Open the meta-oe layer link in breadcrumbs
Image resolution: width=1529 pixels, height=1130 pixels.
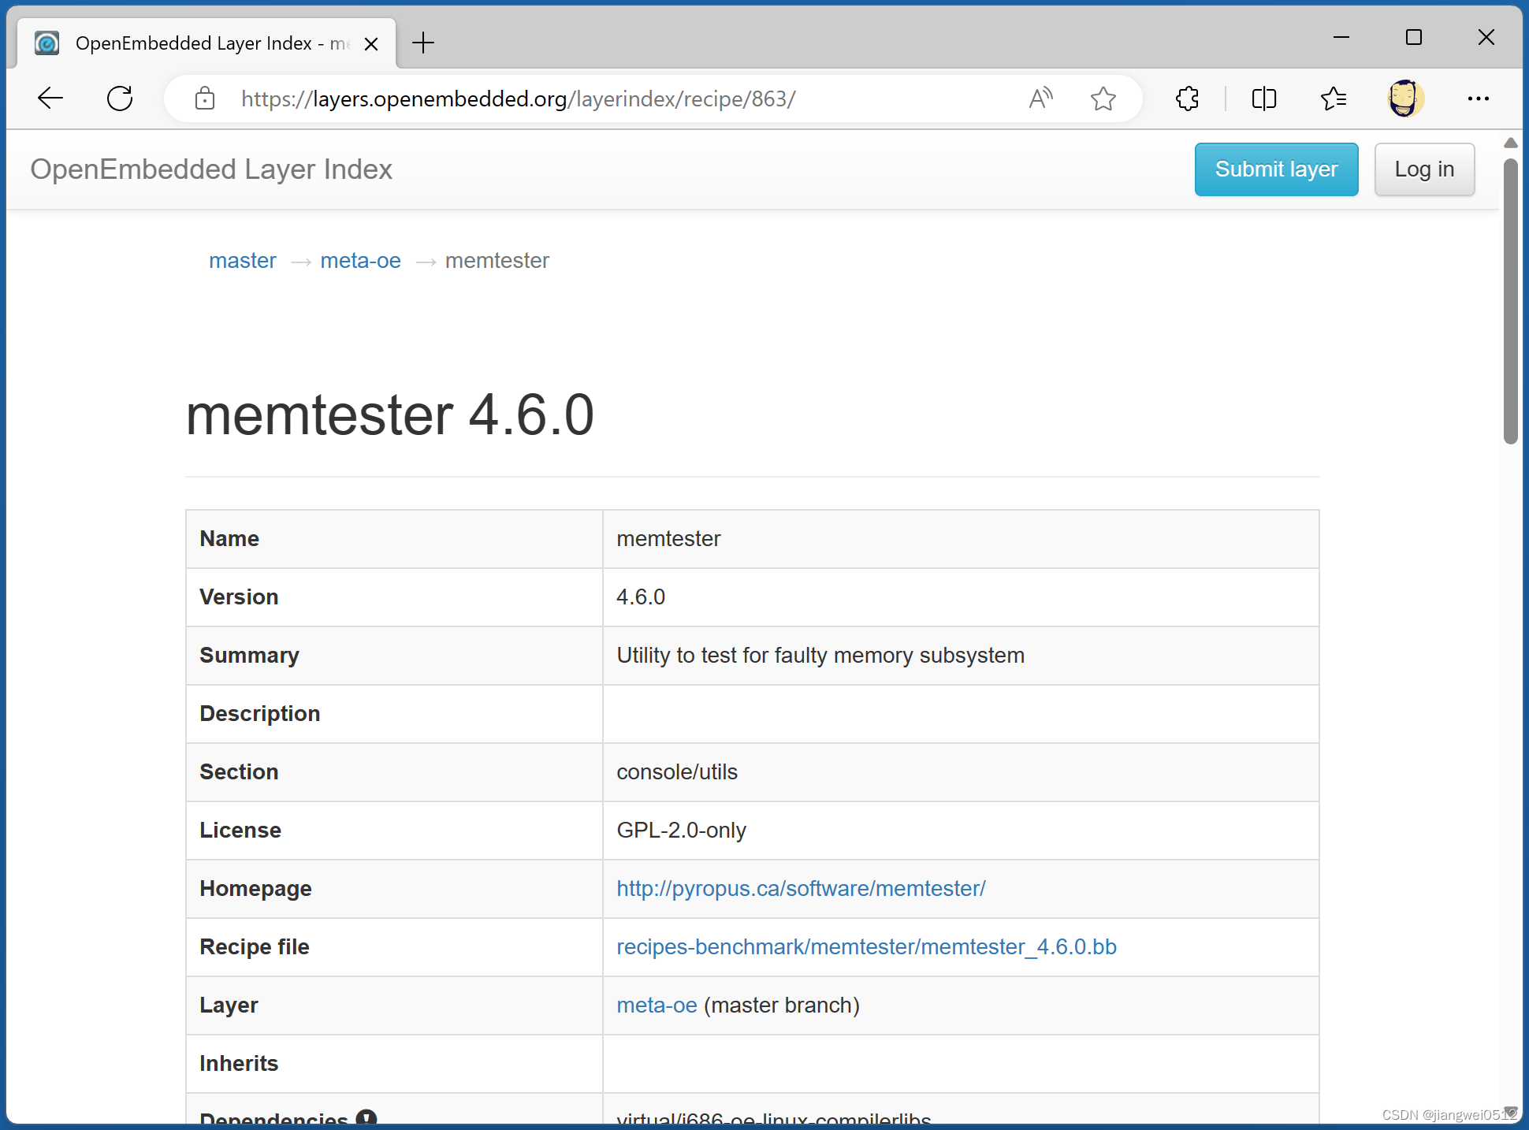360,260
